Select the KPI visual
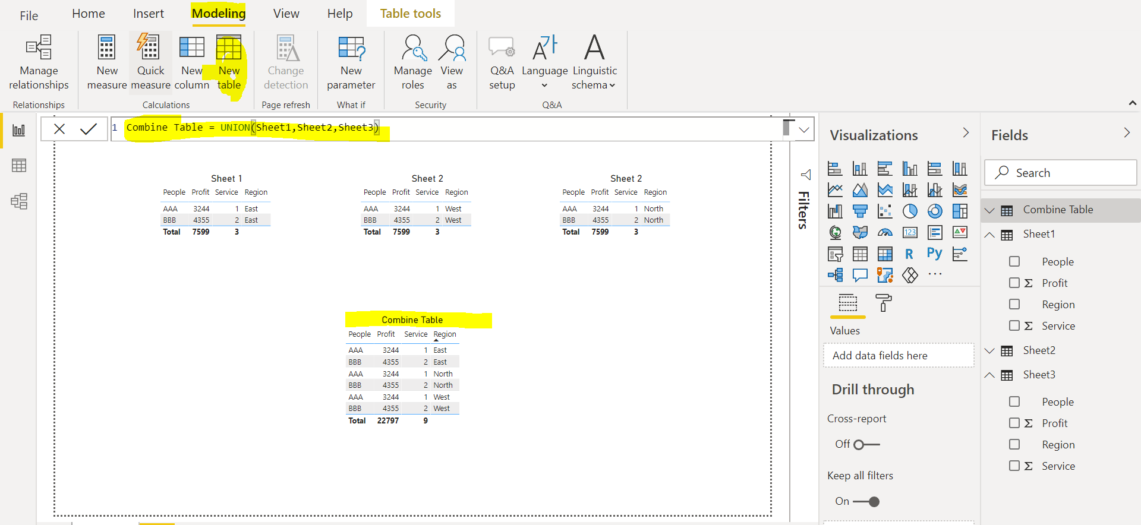 click(960, 233)
